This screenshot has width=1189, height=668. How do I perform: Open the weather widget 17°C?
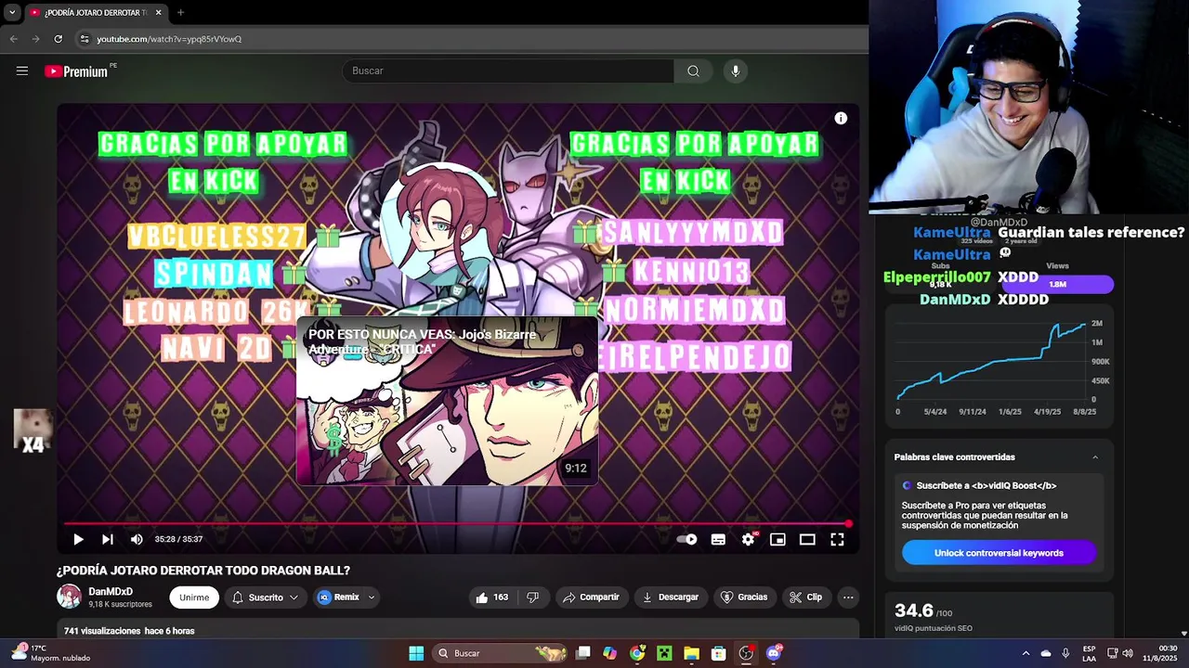pos(52,653)
